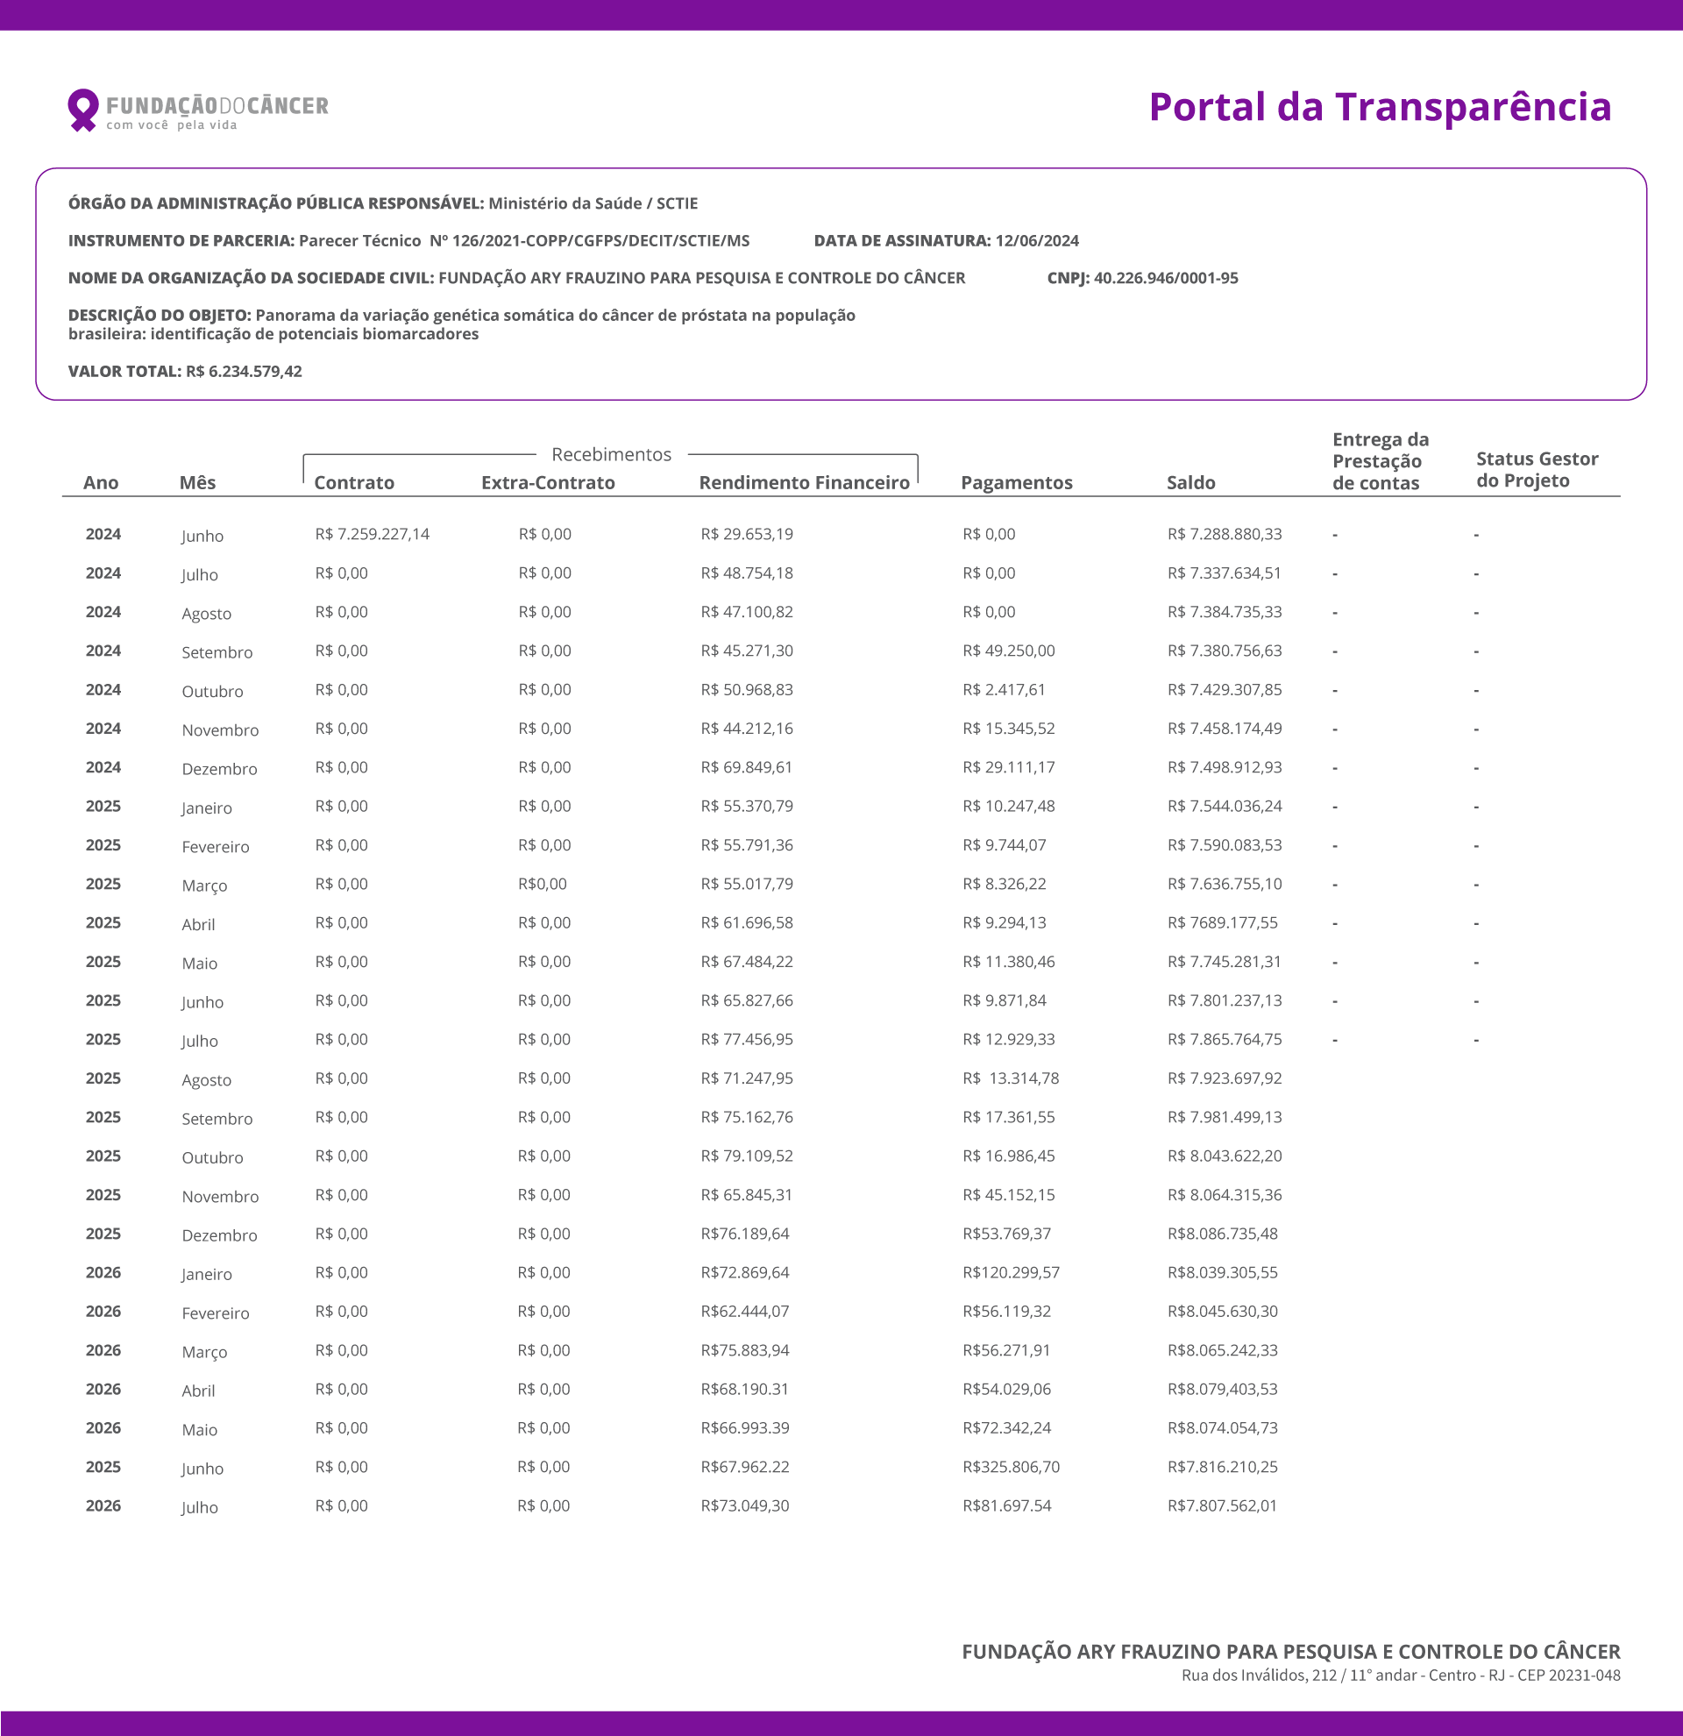
Task: Select the Contrato column header
Action: tap(354, 483)
